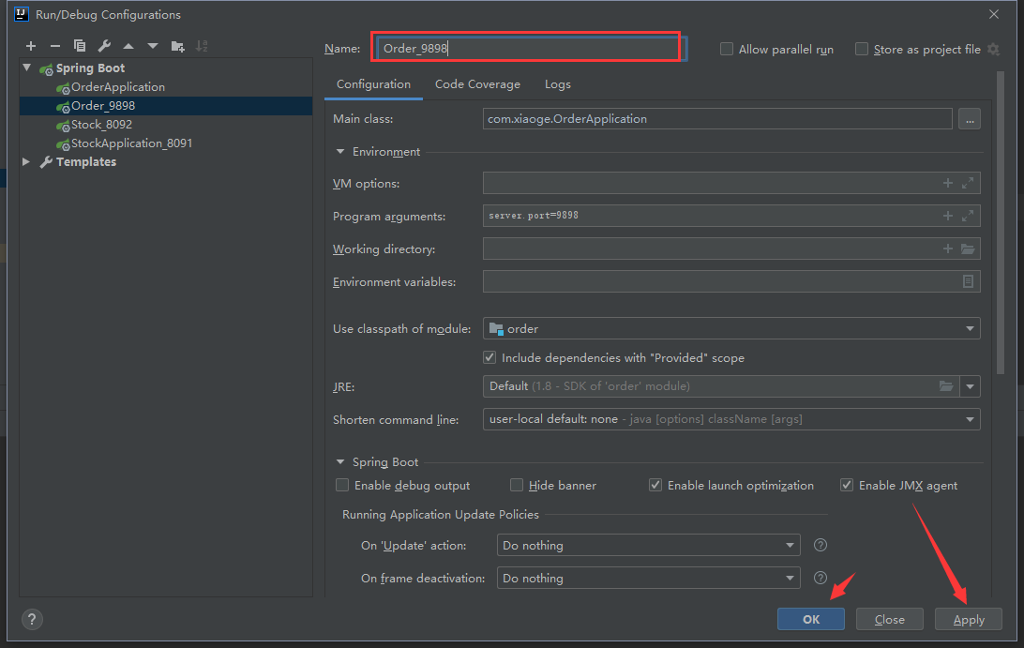
Task: Expand the VM options field
Action: point(968,184)
